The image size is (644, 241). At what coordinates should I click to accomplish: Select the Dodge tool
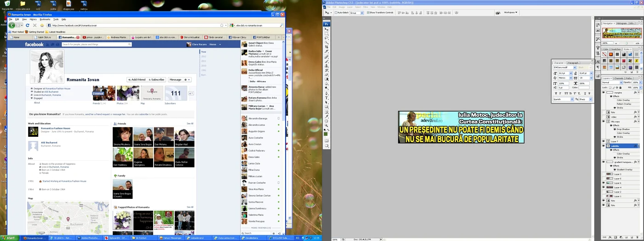tap(327, 88)
